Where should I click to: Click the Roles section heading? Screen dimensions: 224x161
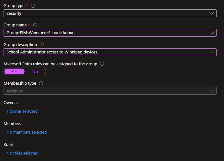point(8,145)
